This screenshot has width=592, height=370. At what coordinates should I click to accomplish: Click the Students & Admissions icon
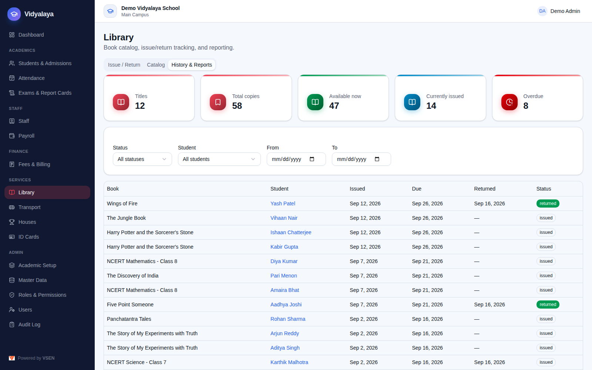tap(12, 63)
